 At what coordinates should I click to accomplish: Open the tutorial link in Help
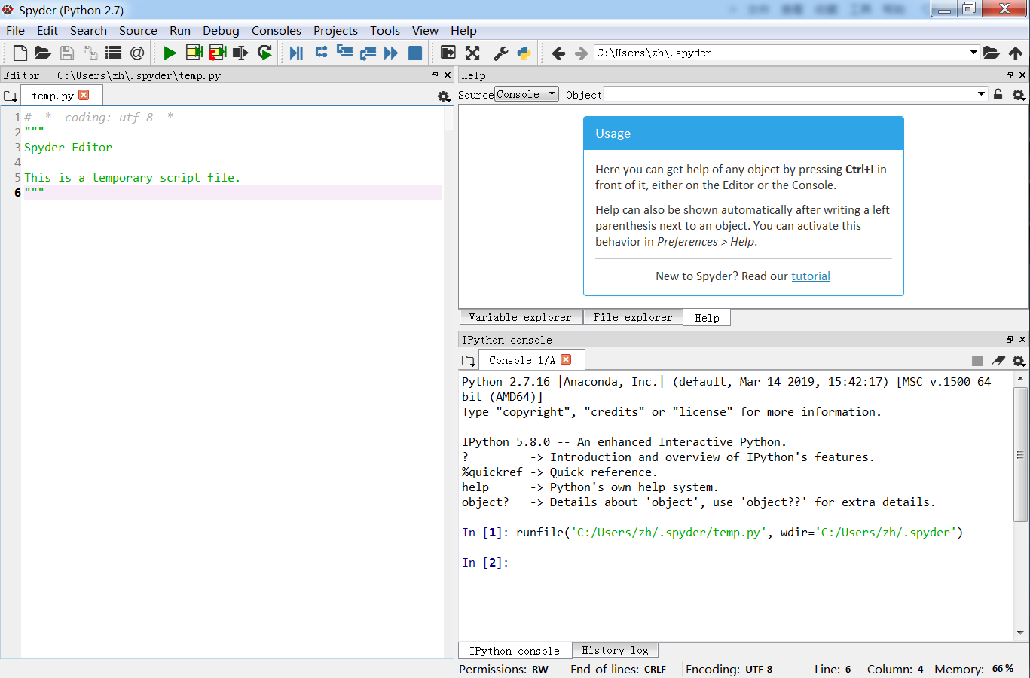(x=811, y=276)
